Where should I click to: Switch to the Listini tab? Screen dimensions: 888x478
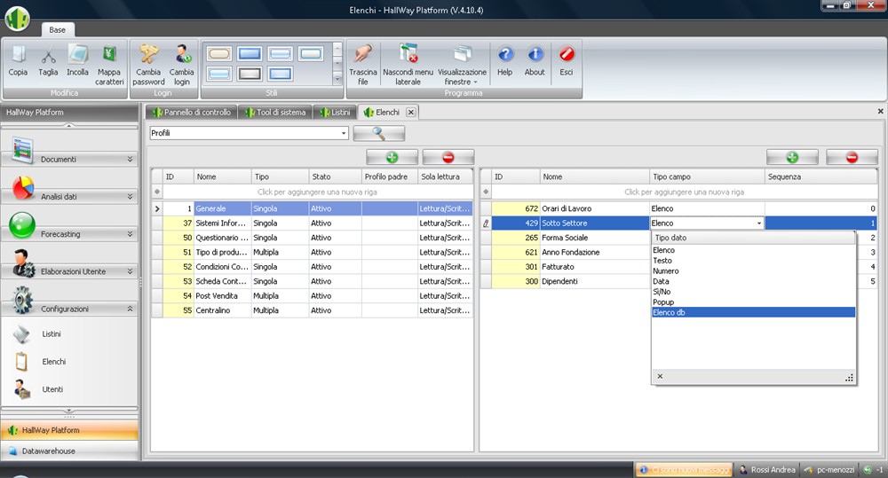[x=335, y=113]
